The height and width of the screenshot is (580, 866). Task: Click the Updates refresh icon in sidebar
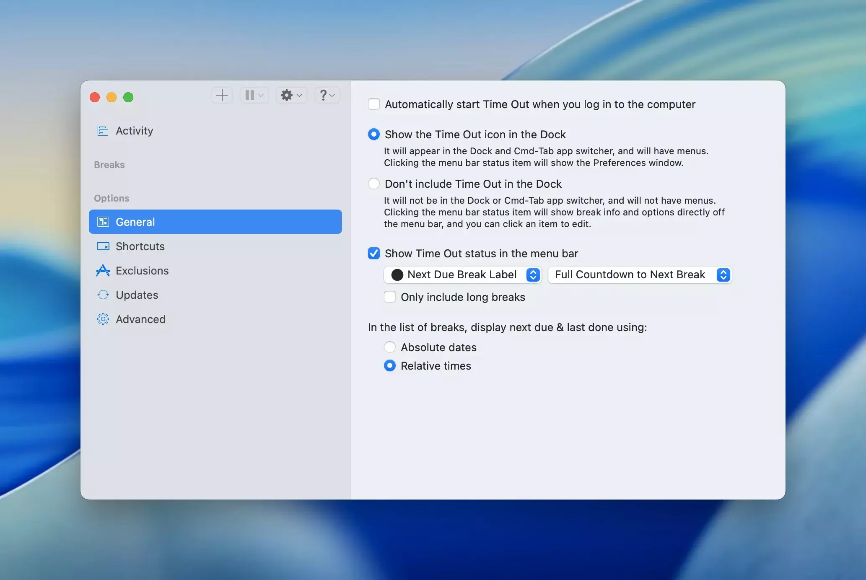pos(103,295)
